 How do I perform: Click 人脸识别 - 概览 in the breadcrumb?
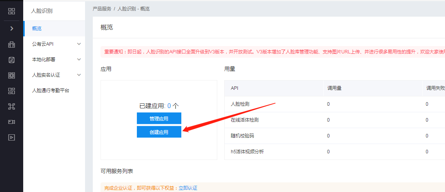tap(133, 9)
